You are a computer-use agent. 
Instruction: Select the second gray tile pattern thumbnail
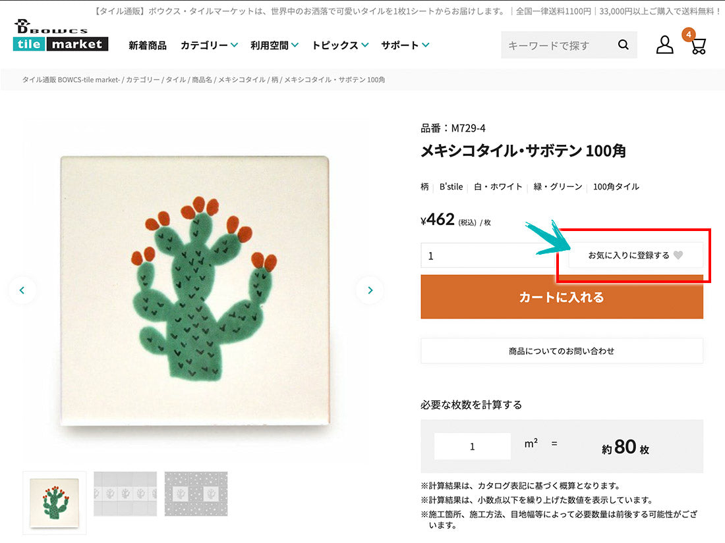[x=125, y=493]
